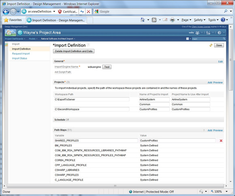235x196 pixels.
Task: Click zoom magnifier icon in status bar
Action: 212,192
